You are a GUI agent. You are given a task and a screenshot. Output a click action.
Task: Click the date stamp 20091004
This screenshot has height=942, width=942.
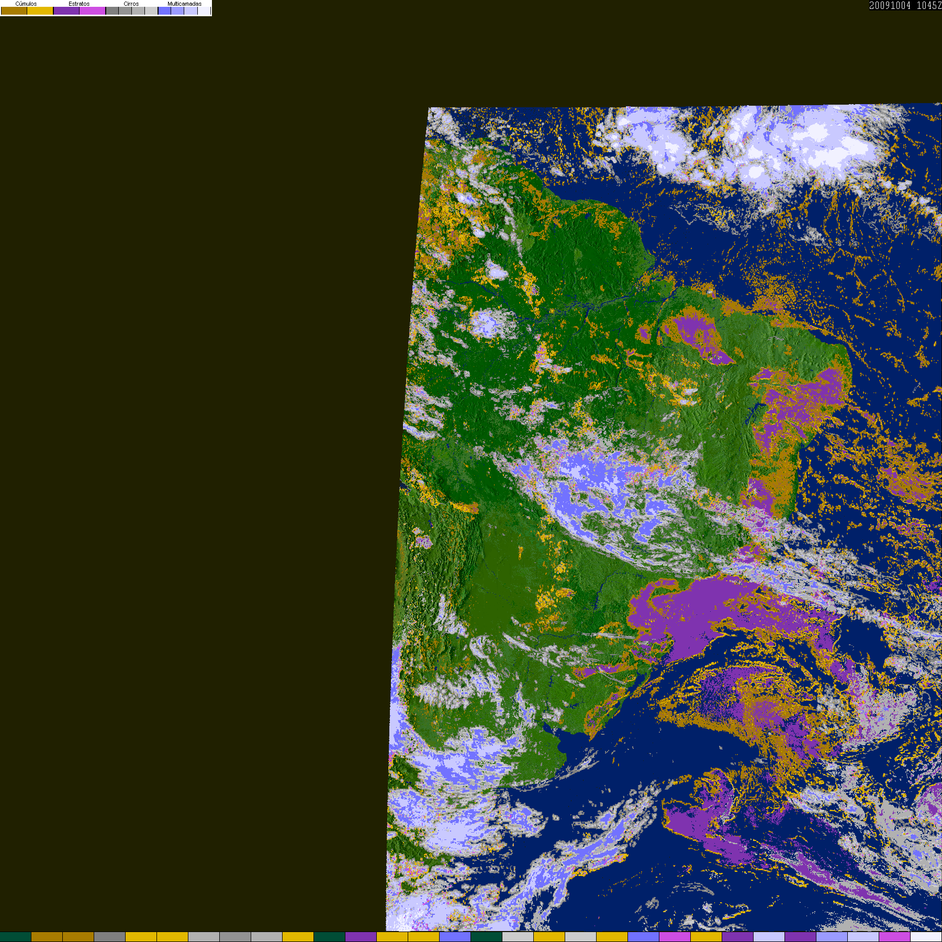pyautogui.click(x=890, y=6)
